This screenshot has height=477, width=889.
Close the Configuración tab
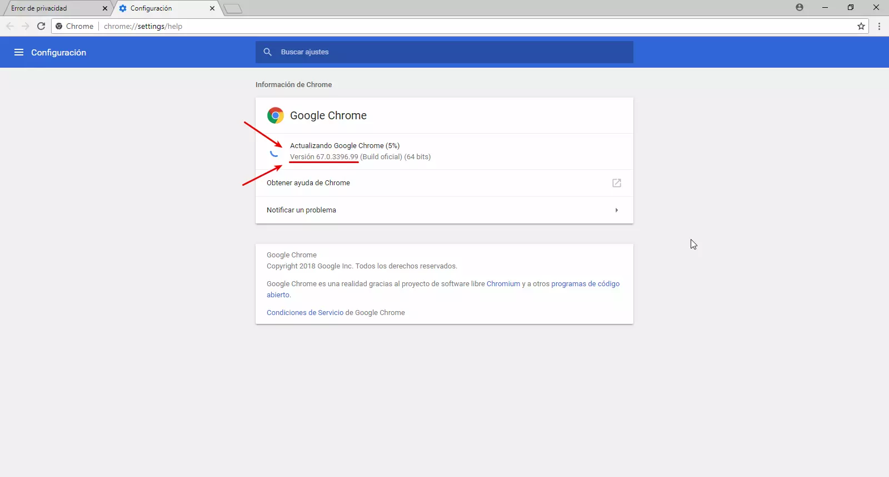[212, 8]
